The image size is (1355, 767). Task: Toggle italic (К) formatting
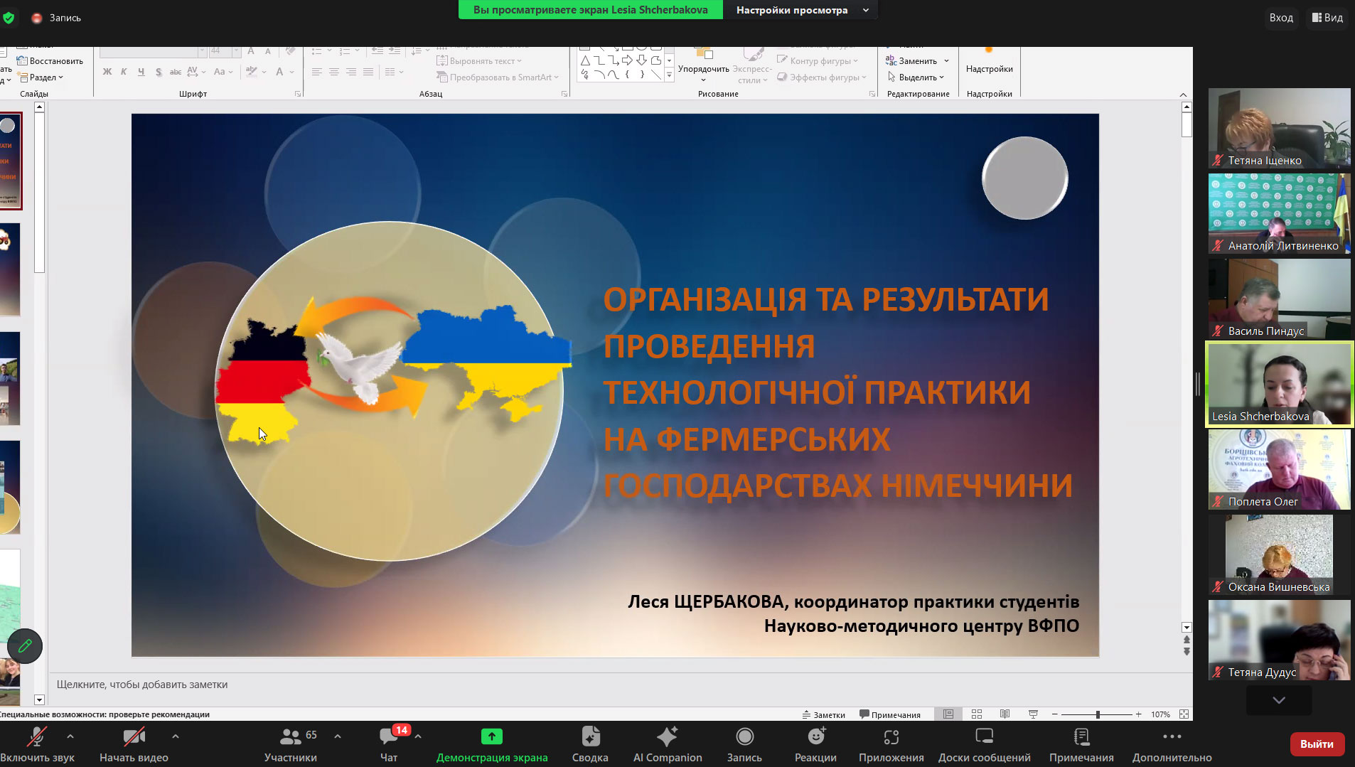(x=124, y=72)
